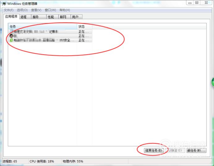The width and height of the screenshot is (214, 166).
Task: Maximize the Task Manager window
Action: (x=197, y=3)
